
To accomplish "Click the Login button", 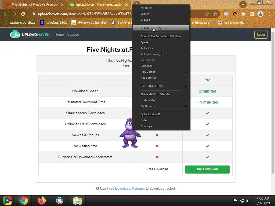I will pyautogui.click(x=261, y=35).
